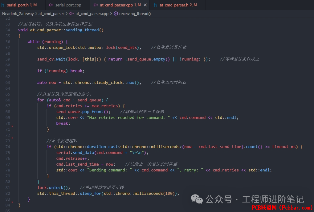Click line number 74 in gutter
Image resolution: width=314 pixels, height=212 pixels.
coord(8,147)
